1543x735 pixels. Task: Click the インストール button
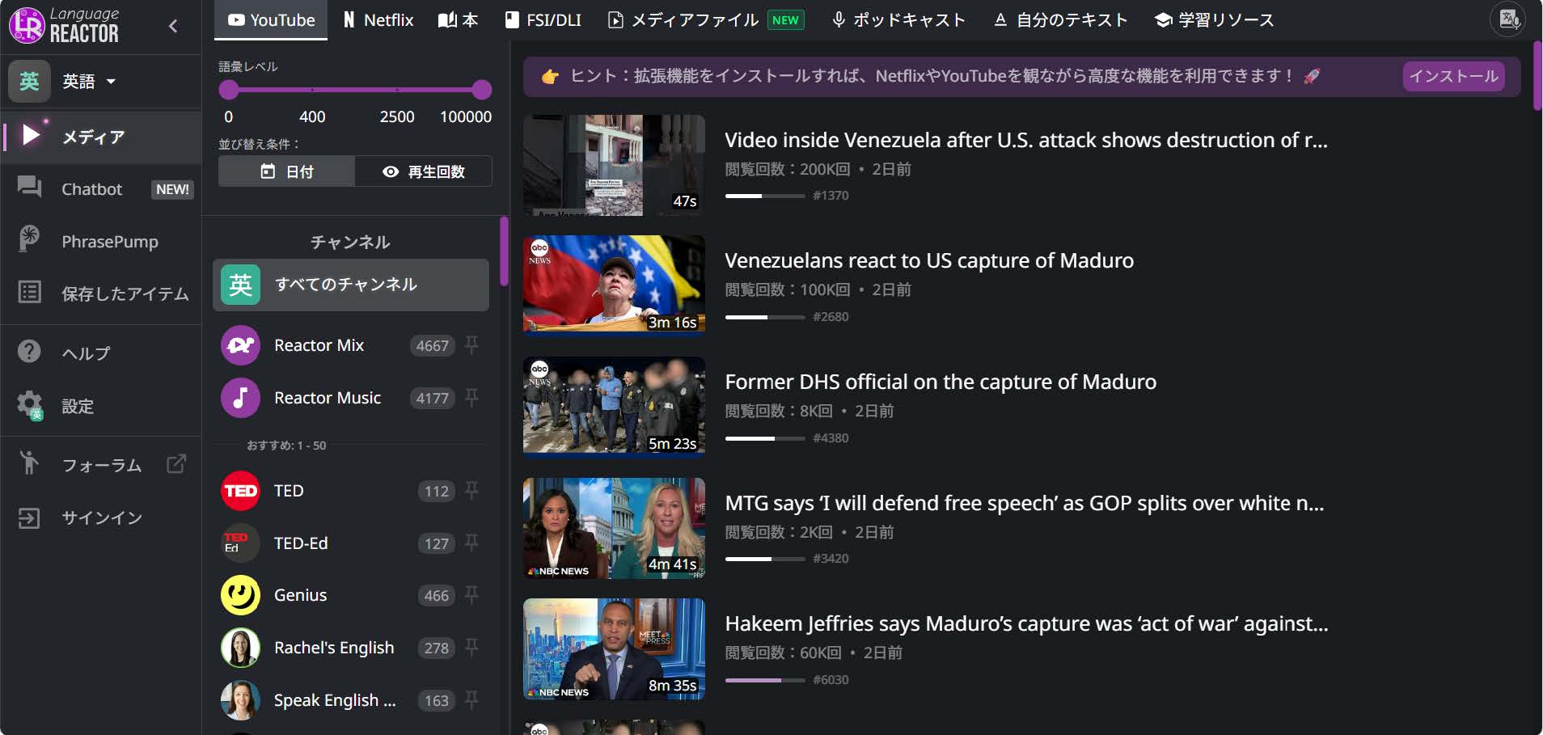1452,76
